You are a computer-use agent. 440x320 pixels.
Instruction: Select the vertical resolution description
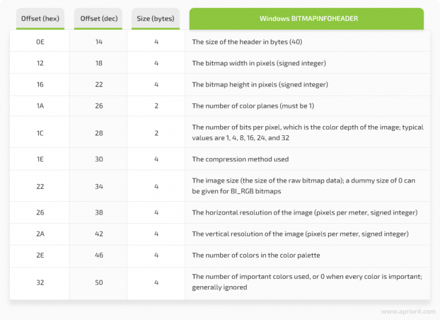(x=300, y=234)
